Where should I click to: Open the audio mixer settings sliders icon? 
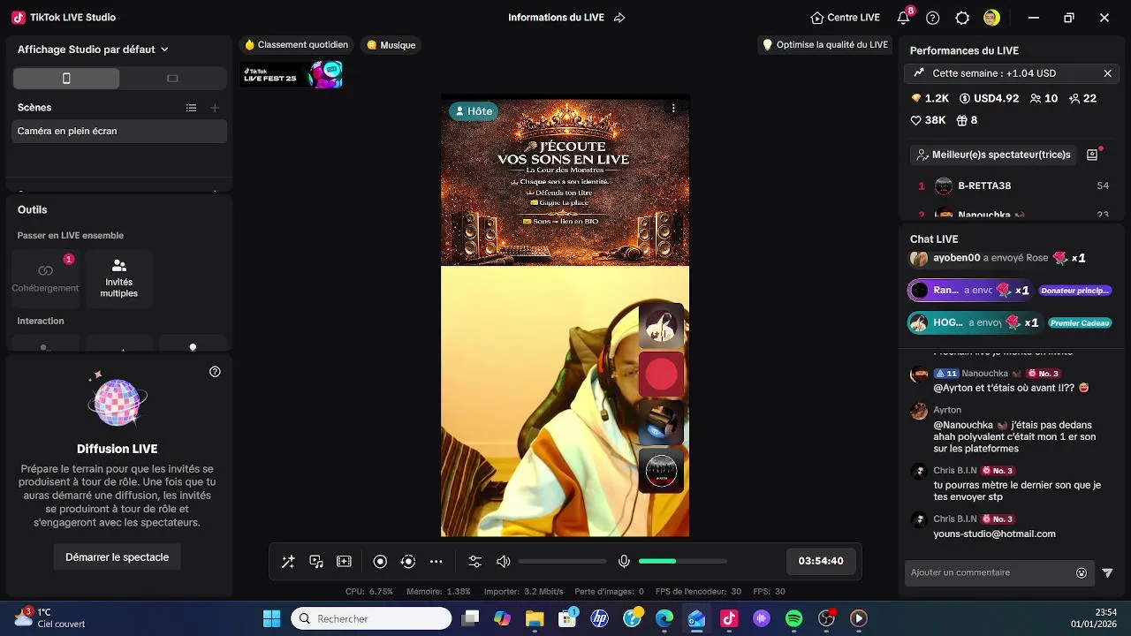coord(475,562)
